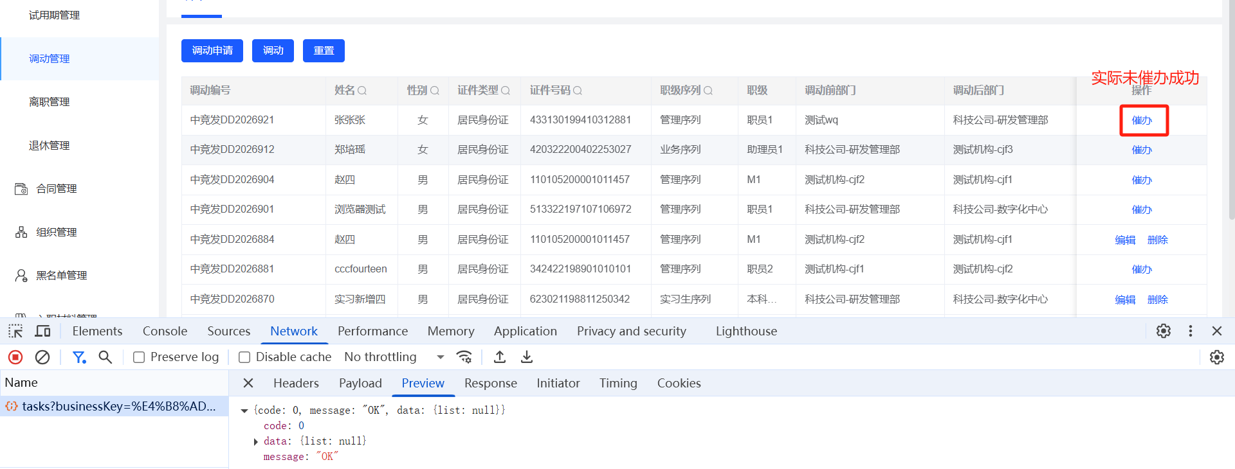Viewport: 1235px width, 469px height.
Task: Click 删除 in the 中竞发DD2026884 row
Action: point(1158,240)
